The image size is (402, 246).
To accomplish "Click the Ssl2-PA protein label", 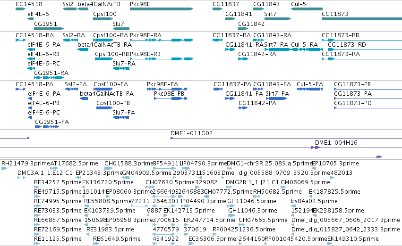I will (x=76, y=84).
